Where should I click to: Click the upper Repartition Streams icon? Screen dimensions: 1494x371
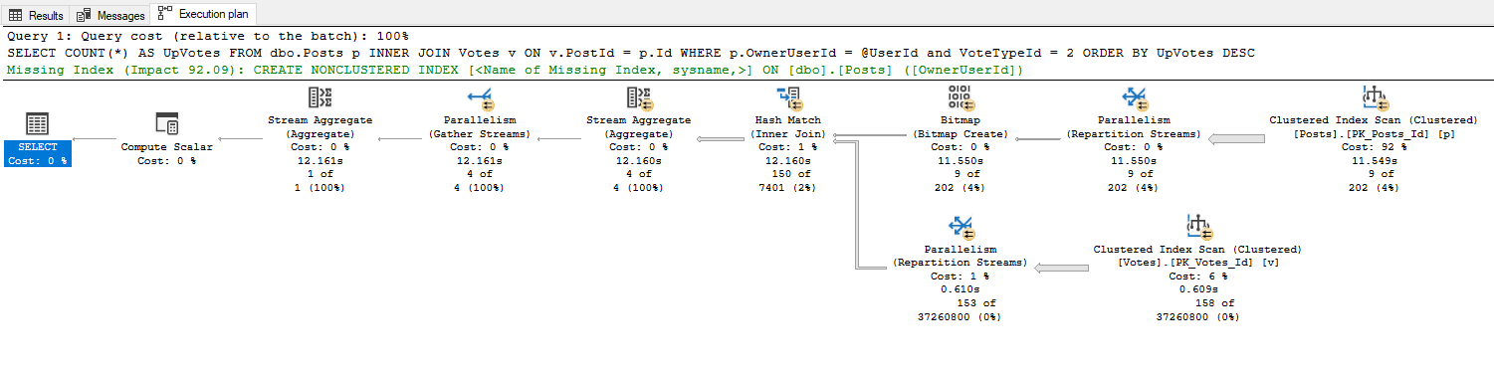tap(1133, 97)
